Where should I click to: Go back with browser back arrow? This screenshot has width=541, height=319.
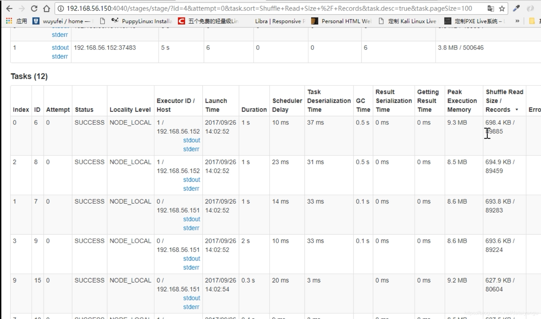point(9,9)
